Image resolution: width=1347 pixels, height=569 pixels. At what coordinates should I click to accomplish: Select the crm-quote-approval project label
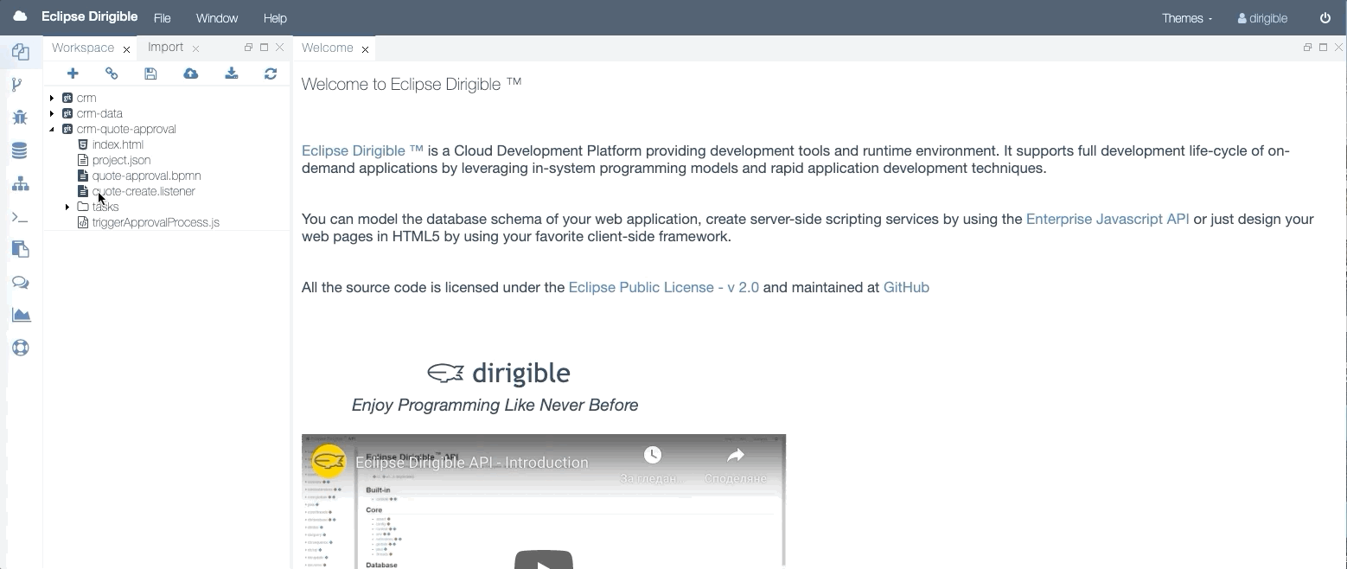coord(126,129)
